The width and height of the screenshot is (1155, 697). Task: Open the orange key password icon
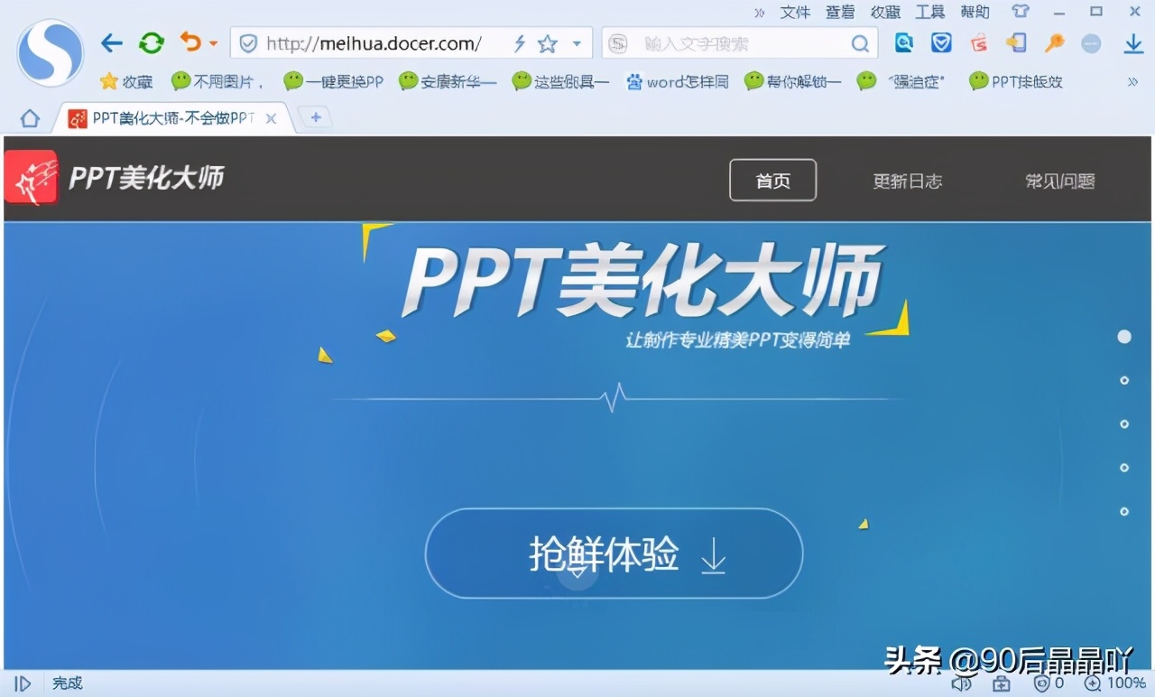click(1054, 42)
